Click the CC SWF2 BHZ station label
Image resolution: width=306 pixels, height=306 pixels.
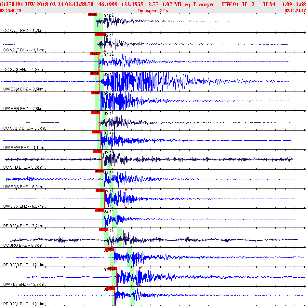click(x=24, y=128)
